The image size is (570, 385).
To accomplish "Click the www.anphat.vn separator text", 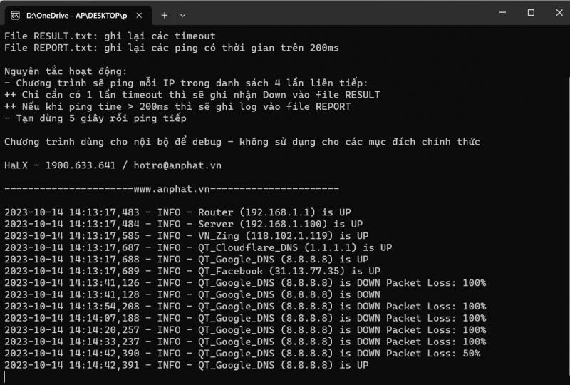I will (x=172, y=189).
